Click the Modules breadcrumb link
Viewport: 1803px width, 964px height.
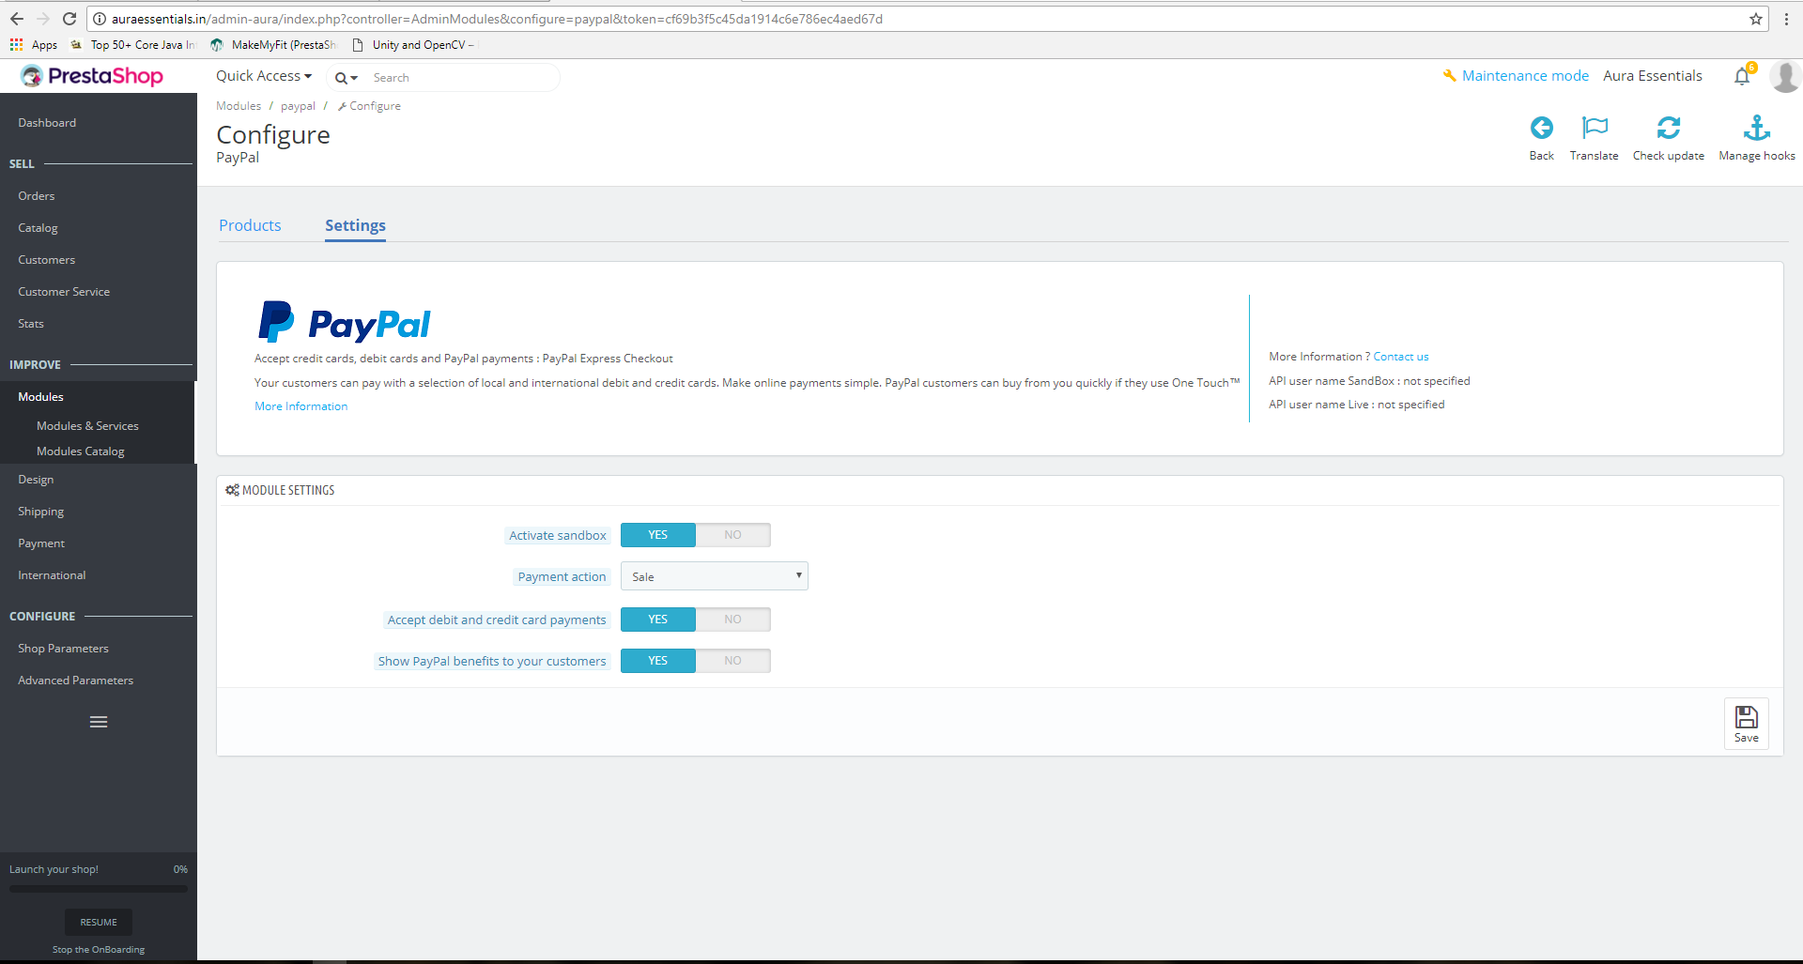239,106
